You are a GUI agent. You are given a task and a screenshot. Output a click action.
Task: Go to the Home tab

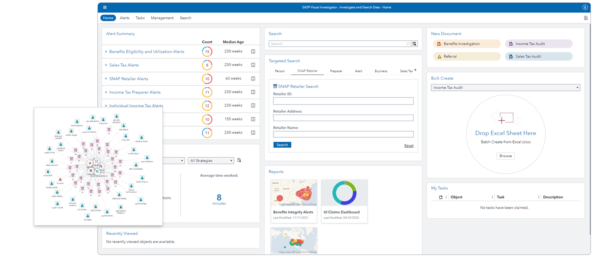(108, 18)
